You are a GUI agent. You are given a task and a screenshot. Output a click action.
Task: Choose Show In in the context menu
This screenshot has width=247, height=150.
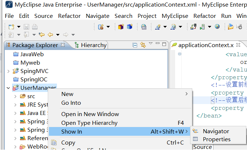click(120, 131)
